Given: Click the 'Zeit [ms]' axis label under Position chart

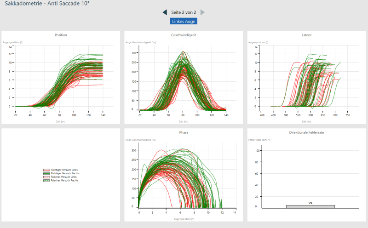Looking at the screenshot, I should coord(61,121).
